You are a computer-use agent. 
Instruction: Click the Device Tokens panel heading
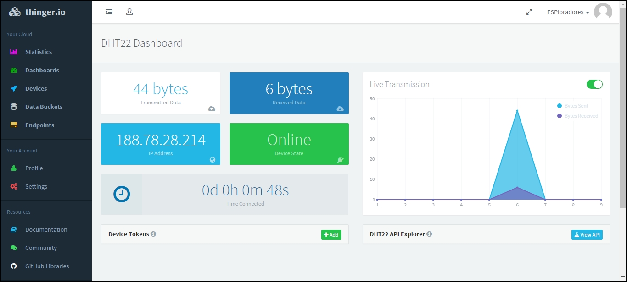pyautogui.click(x=129, y=234)
